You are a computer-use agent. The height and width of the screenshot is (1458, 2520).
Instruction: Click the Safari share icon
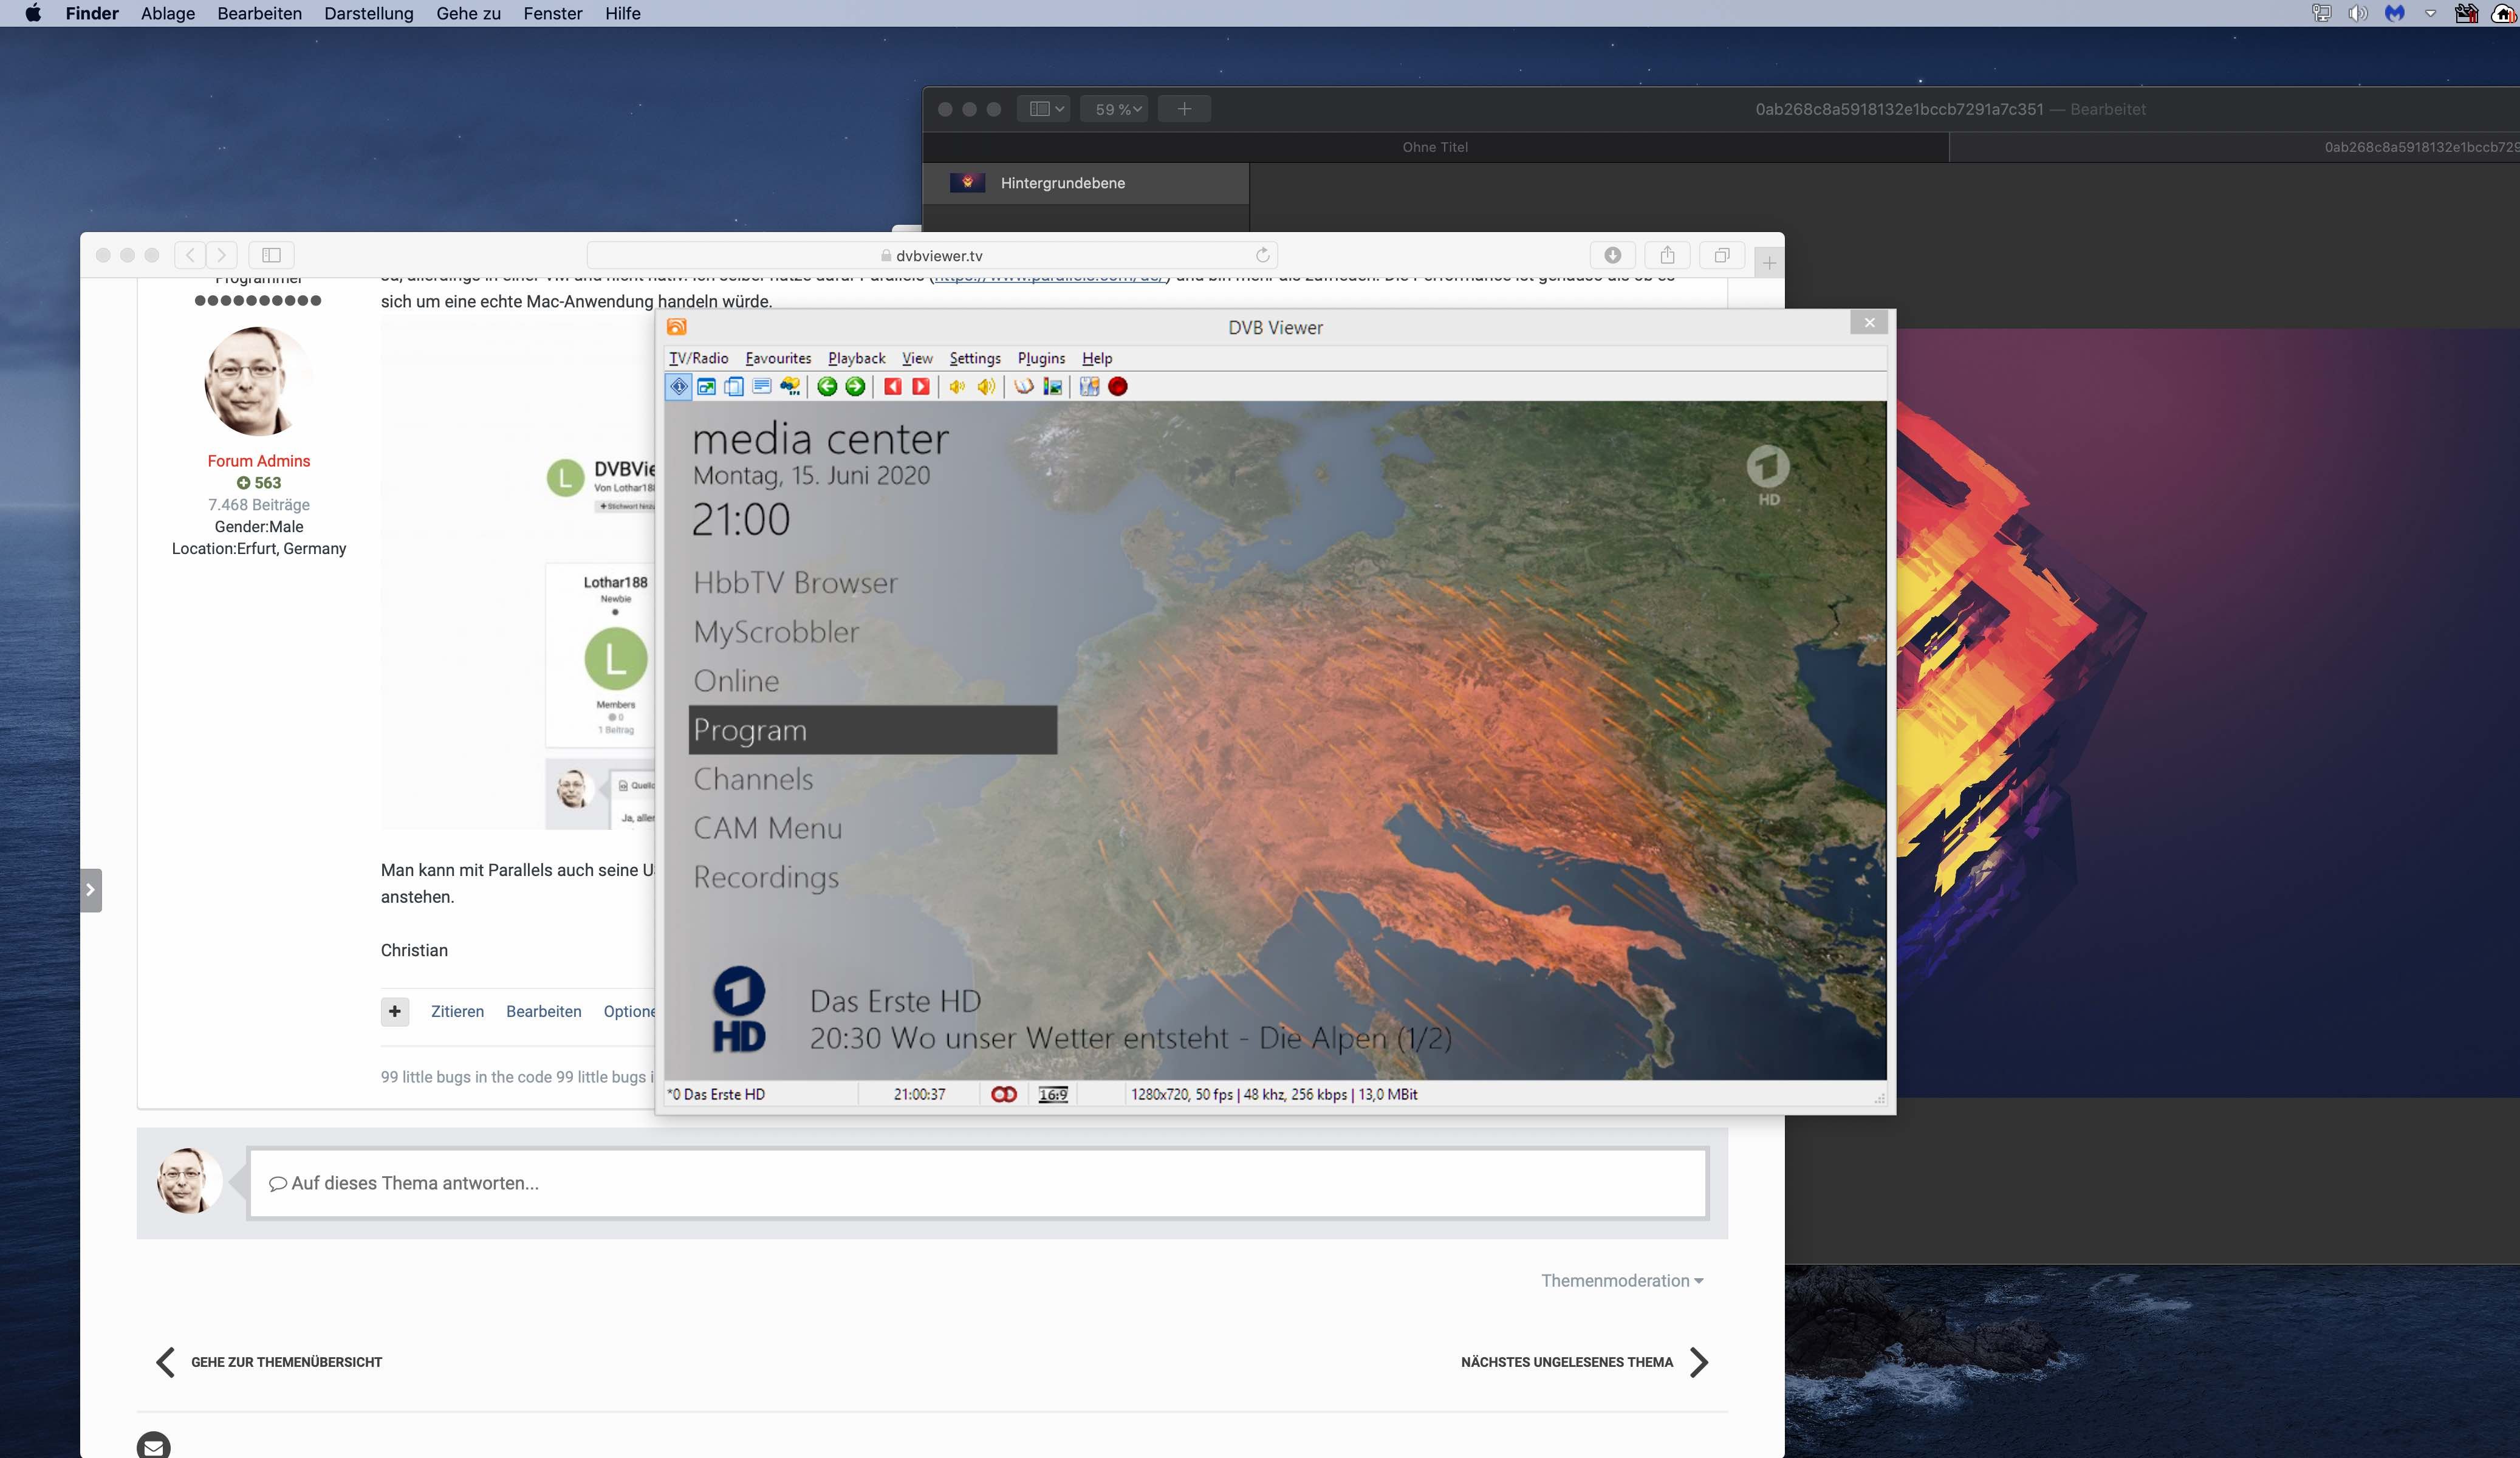(1667, 255)
